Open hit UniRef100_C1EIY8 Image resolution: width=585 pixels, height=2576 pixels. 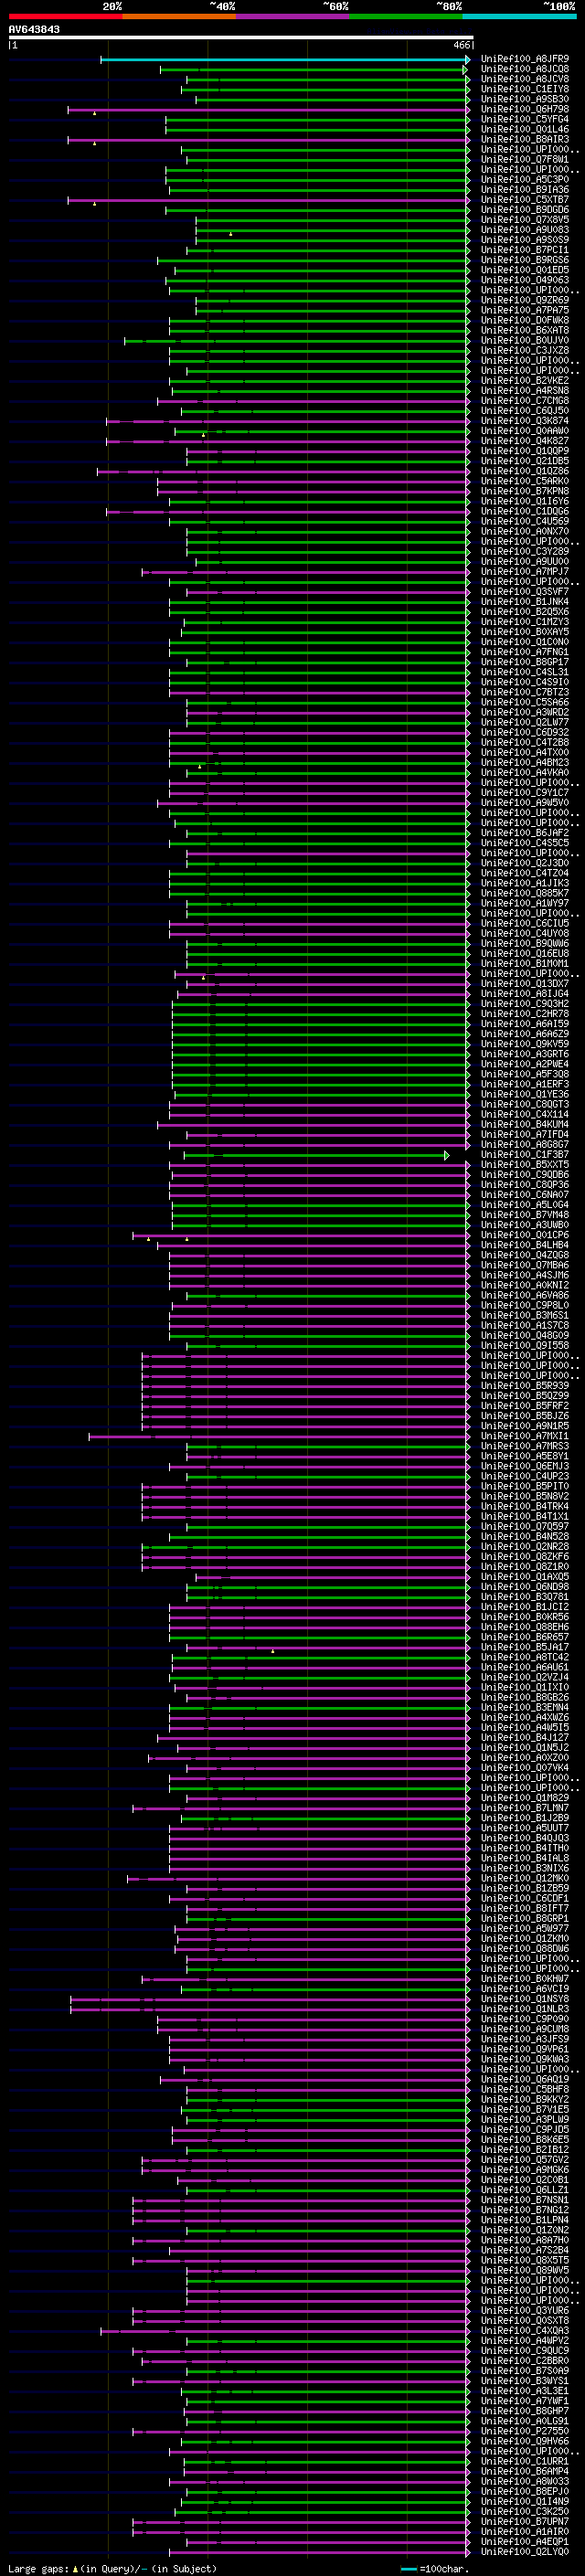(x=525, y=90)
